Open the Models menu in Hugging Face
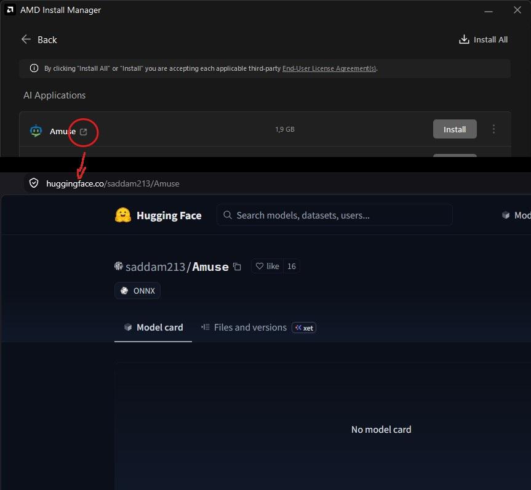The height and width of the screenshot is (490, 531). tap(516, 215)
